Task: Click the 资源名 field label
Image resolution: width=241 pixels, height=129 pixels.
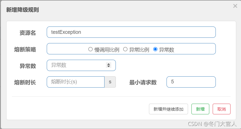Action: click(x=28, y=33)
